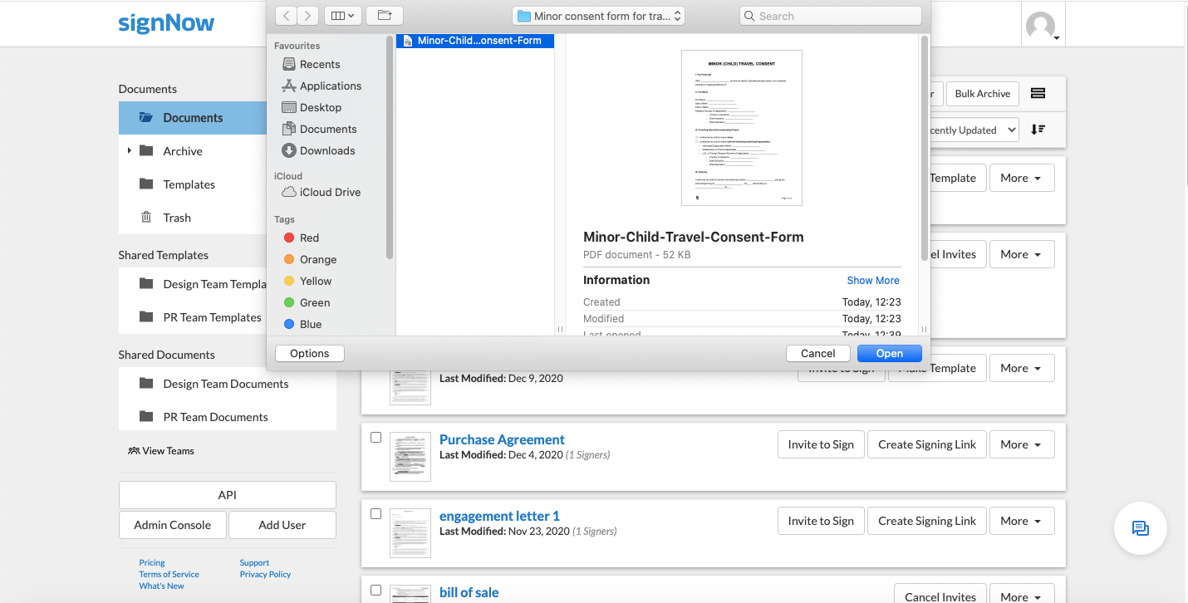Screen dimensions: 1188x603
Task: Click the Open button
Action: [890, 353]
